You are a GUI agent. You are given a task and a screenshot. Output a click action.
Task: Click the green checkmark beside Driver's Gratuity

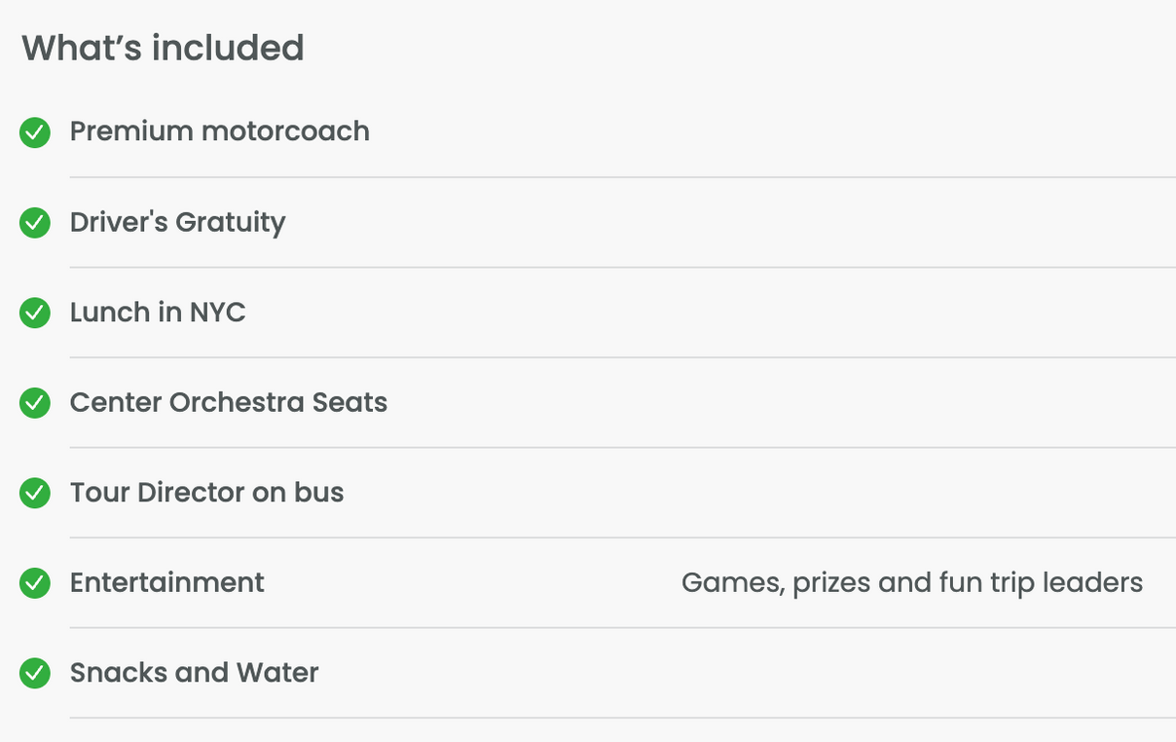[35, 223]
